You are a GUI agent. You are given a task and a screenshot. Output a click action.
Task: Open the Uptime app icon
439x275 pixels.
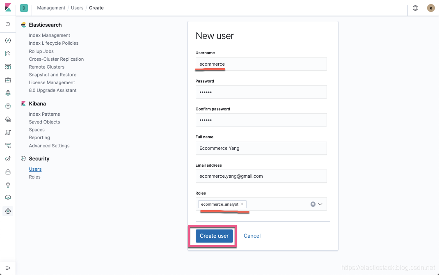pyautogui.click(x=8, y=159)
